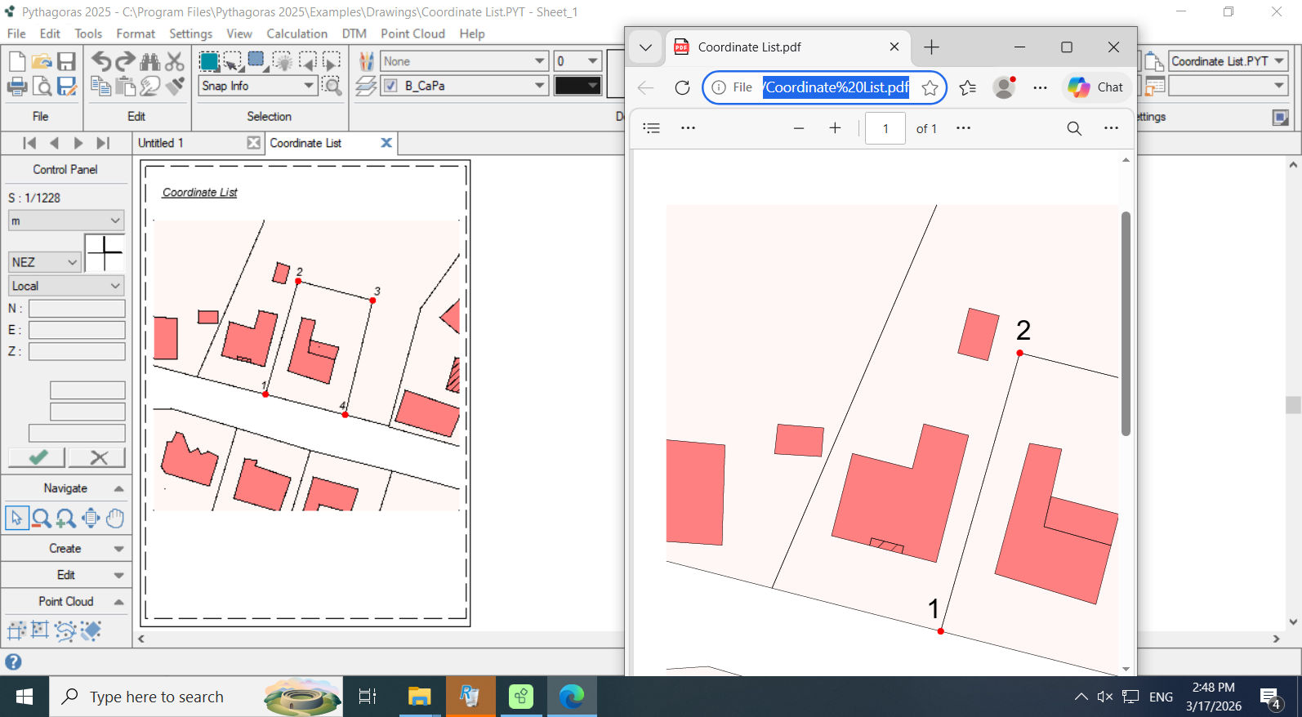Expand the Edit panel section

click(66, 575)
